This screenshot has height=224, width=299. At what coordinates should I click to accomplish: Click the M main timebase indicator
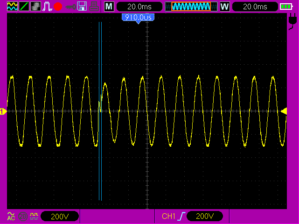(109, 7)
